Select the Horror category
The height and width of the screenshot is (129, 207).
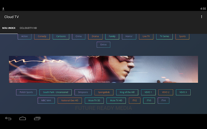129,36
